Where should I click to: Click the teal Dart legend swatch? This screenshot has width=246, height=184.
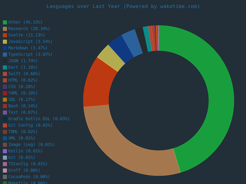[x=5, y=67]
